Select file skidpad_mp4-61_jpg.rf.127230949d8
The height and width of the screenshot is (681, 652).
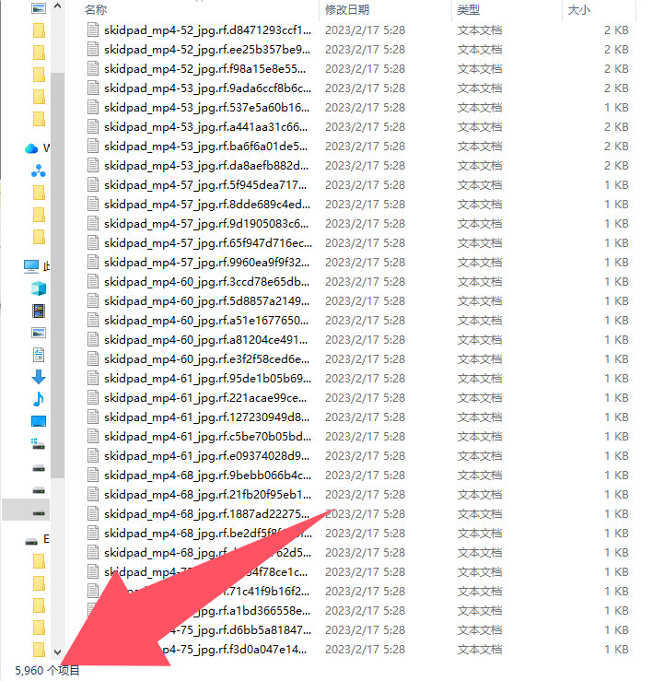coord(206,417)
